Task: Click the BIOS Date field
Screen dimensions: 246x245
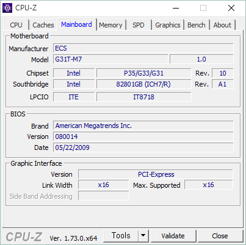Action: (143, 147)
